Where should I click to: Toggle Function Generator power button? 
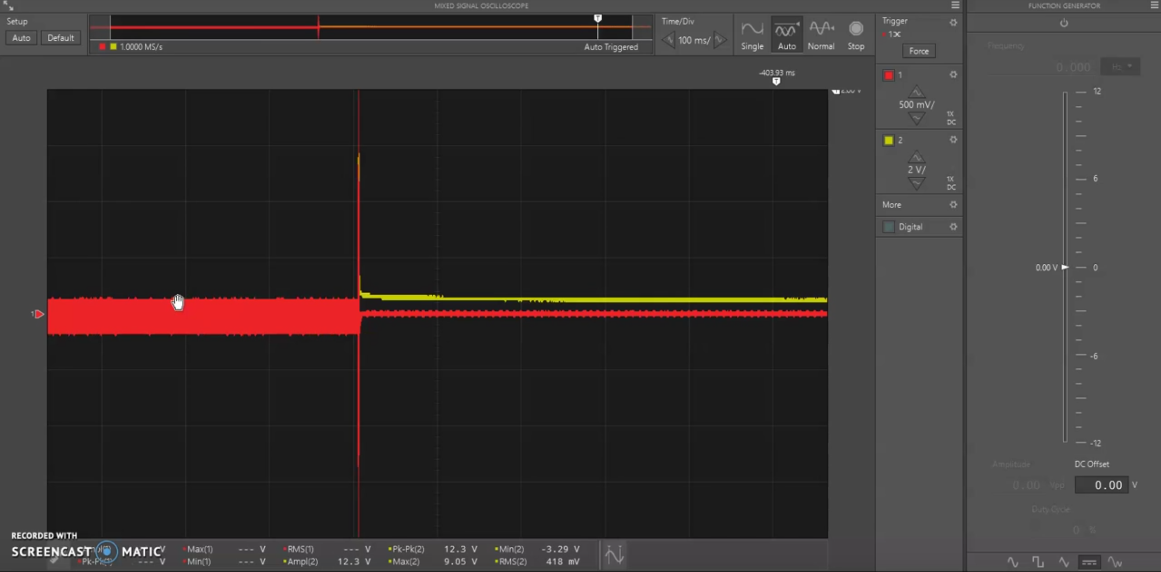(x=1063, y=23)
